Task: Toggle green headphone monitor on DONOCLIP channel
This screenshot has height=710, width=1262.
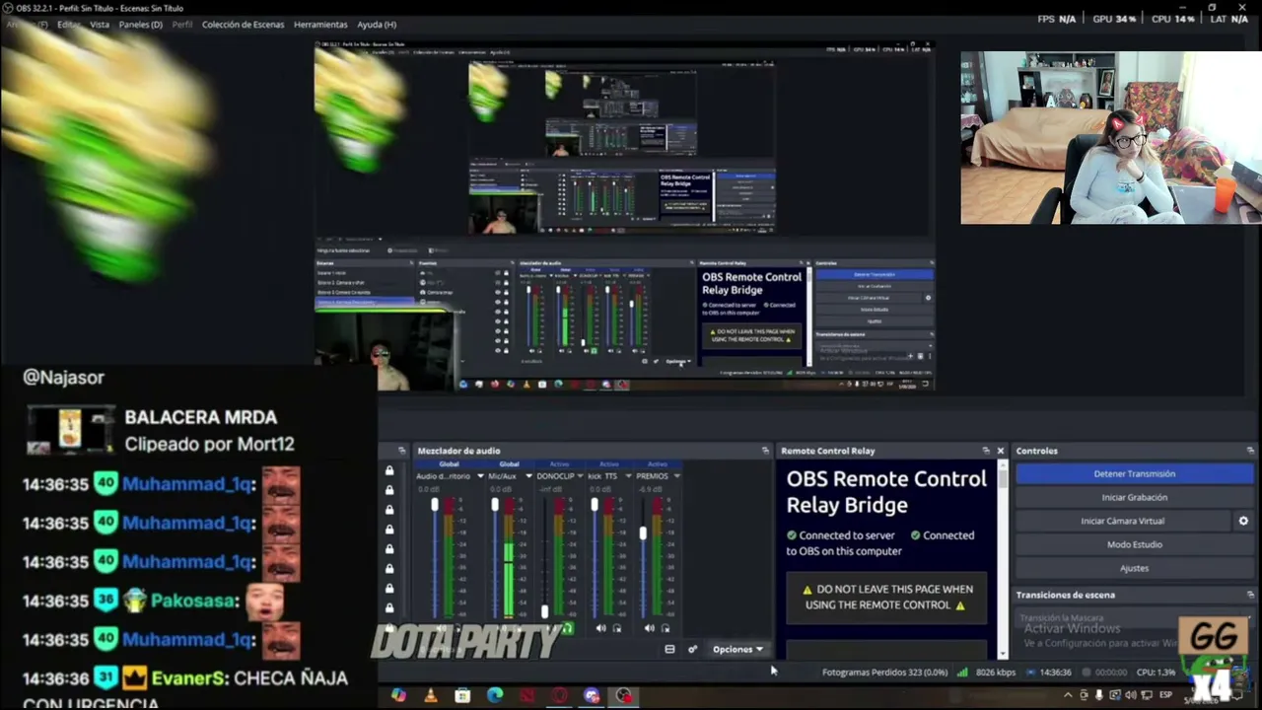Action: 568,628
